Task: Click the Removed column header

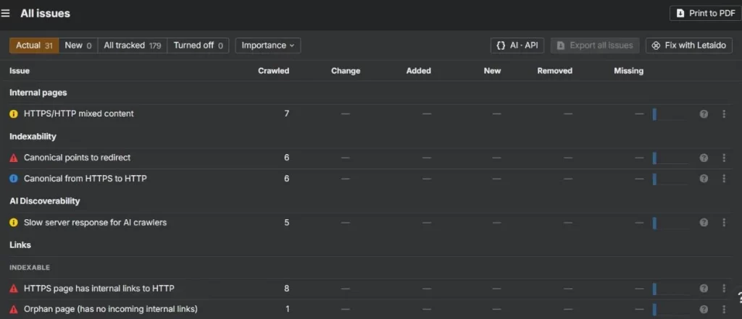Action: (554, 71)
